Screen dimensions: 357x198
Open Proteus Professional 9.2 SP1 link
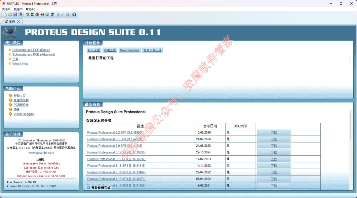click(115, 133)
